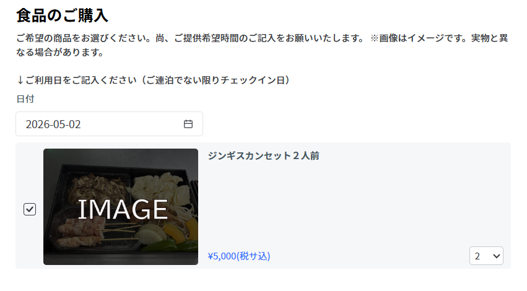Screen dimensions: 527x291
Task: Select the day 02 in date field
Action: pos(74,124)
